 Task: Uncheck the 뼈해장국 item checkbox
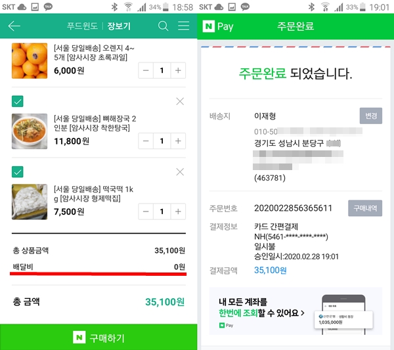click(x=18, y=101)
